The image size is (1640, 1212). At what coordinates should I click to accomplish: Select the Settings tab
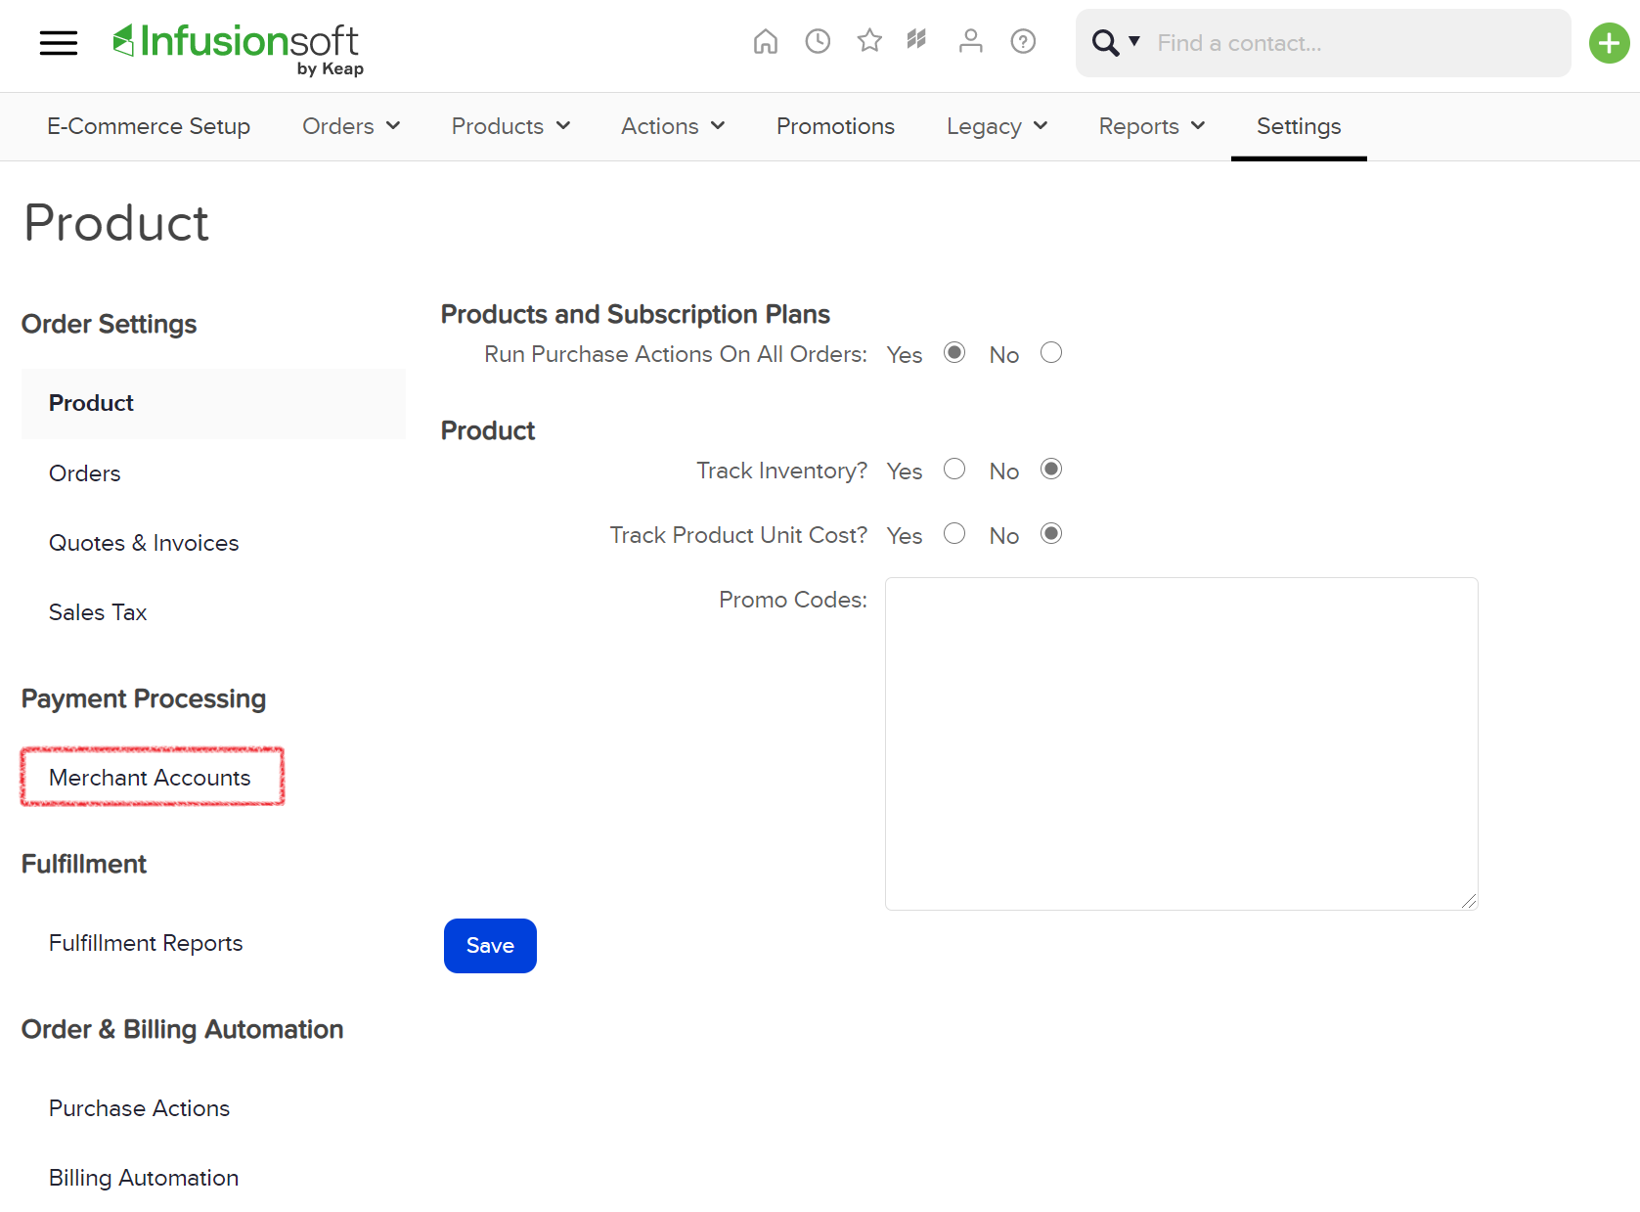click(1299, 126)
